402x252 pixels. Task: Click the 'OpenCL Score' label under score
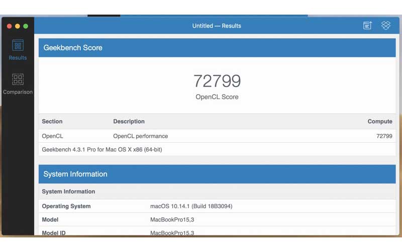click(217, 97)
